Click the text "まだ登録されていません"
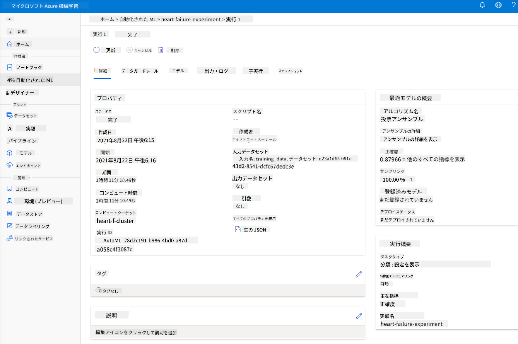The height and width of the screenshot is (344, 518). coord(406,200)
